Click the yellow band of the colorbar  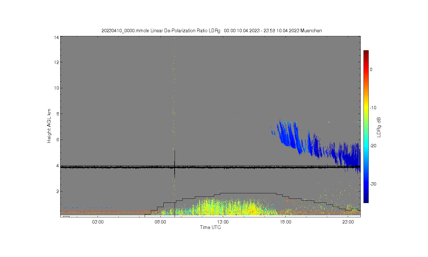click(x=366, y=108)
